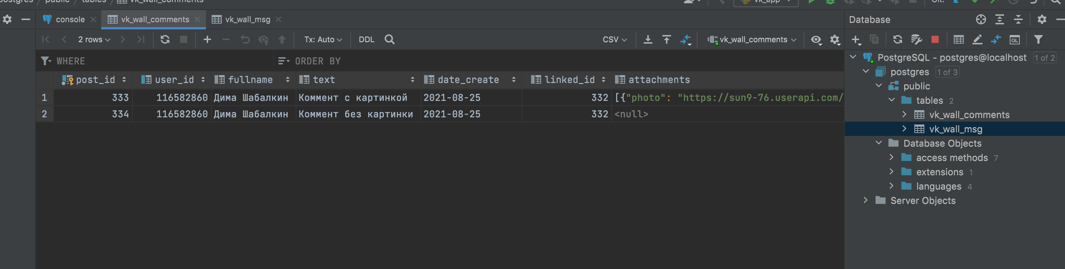Toggle sorting on the date_create column
The width and height of the screenshot is (1065, 269).
coord(514,79)
